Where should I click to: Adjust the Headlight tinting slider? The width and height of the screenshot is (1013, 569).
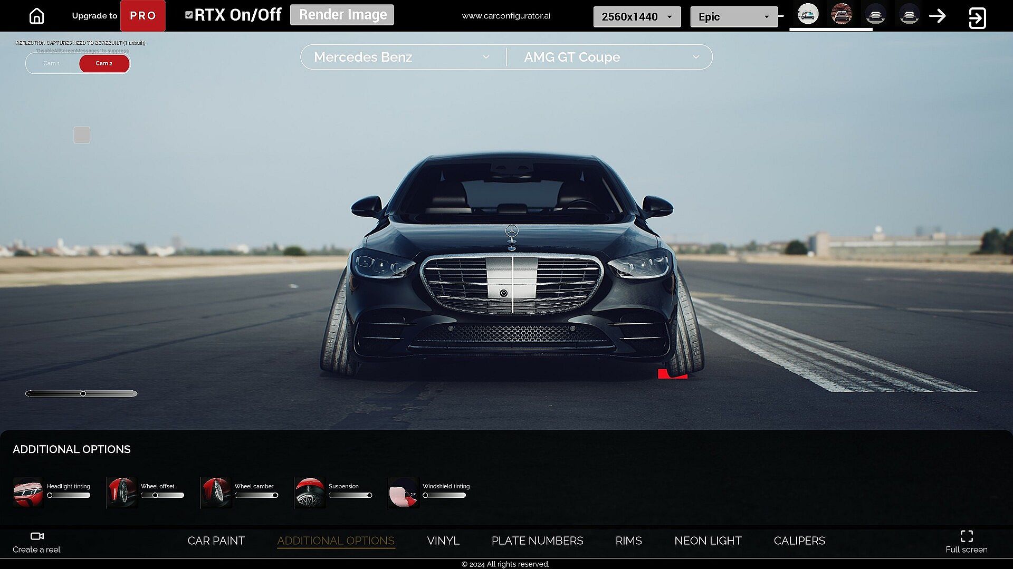(69, 495)
